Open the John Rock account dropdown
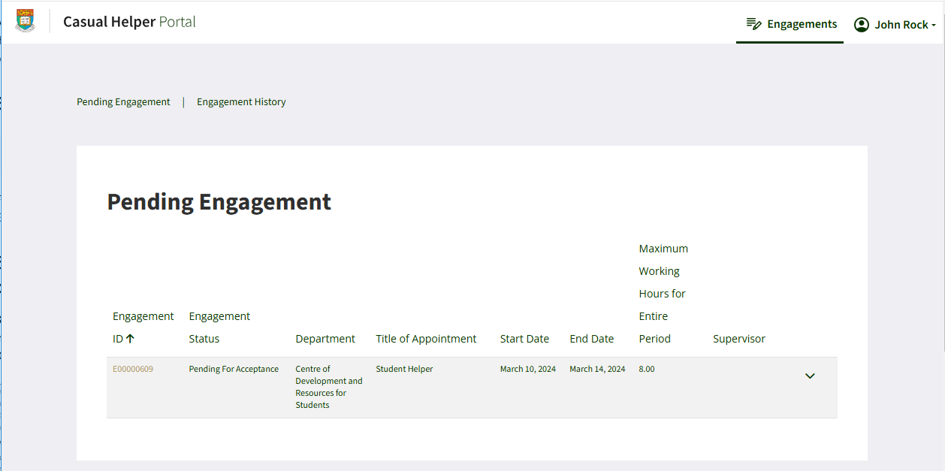The width and height of the screenshot is (945, 471). pyautogui.click(x=895, y=25)
